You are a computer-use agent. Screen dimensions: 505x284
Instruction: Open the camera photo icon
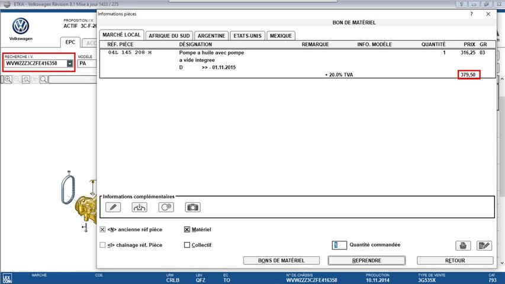[193, 207]
